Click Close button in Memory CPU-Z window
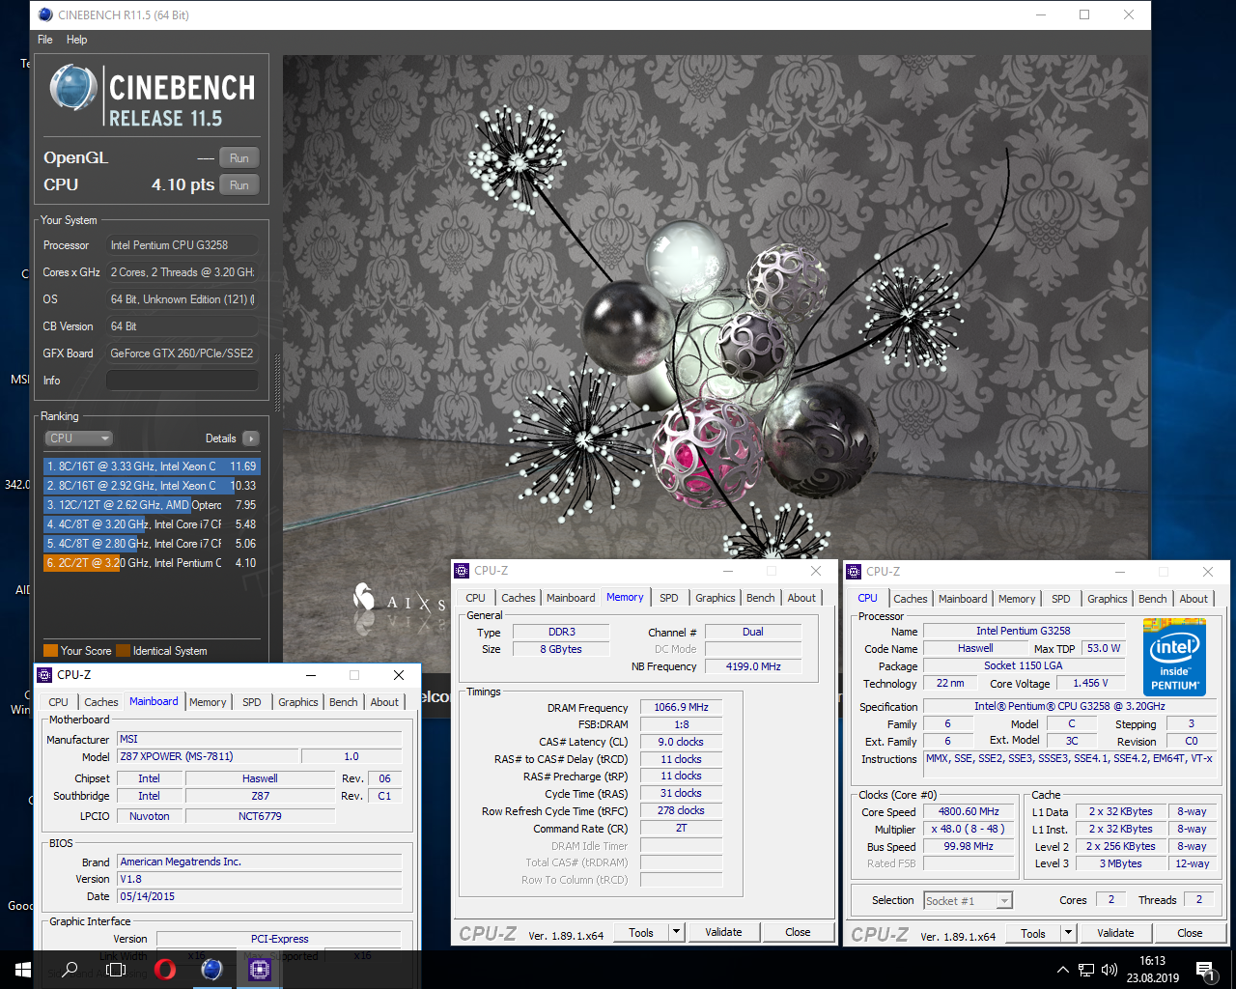 [x=798, y=933]
